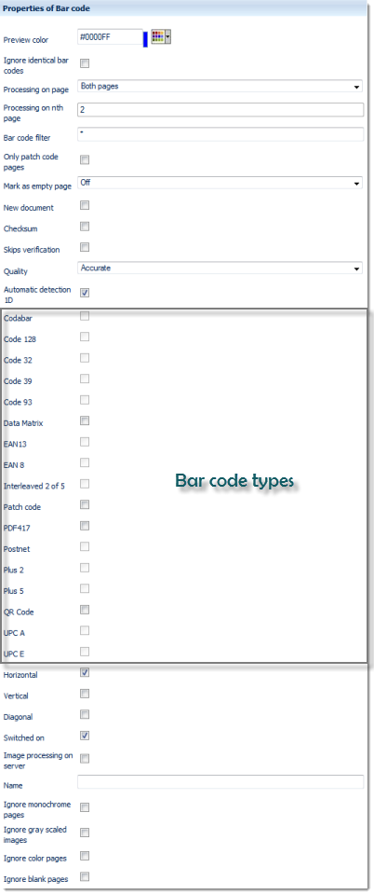Uncheck the Horizontal orientation checkbox
The height and width of the screenshot is (895, 374).
click(85, 672)
